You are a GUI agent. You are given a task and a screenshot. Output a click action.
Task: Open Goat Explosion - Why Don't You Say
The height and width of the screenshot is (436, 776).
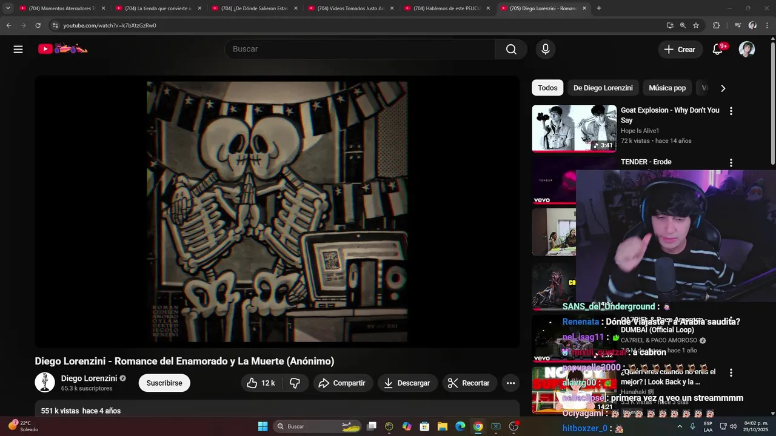(670, 115)
